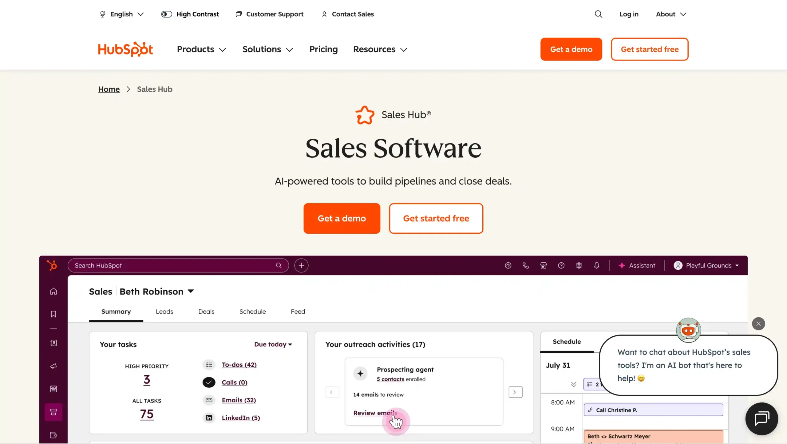Select the Bookmarks icon in the sidebar
The image size is (787, 444).
point(53,314)
